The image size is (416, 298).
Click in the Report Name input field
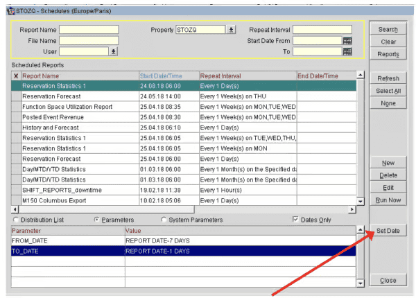point(89,30)
